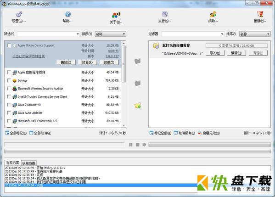
Task: Click the lower gray folder icon between panels
Action: click(x=138, y=83)
